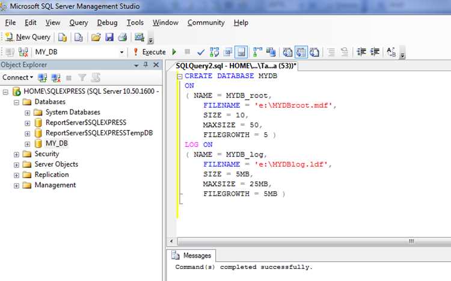Click the Filter funnel icon in Object Explorer
Screen dimensions: 451x281
82,78
